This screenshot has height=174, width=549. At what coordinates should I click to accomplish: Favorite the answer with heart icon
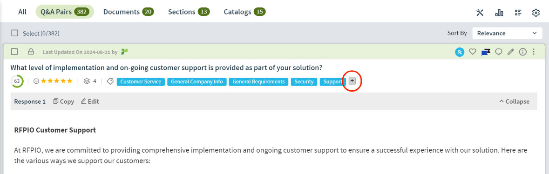(473, 52)
